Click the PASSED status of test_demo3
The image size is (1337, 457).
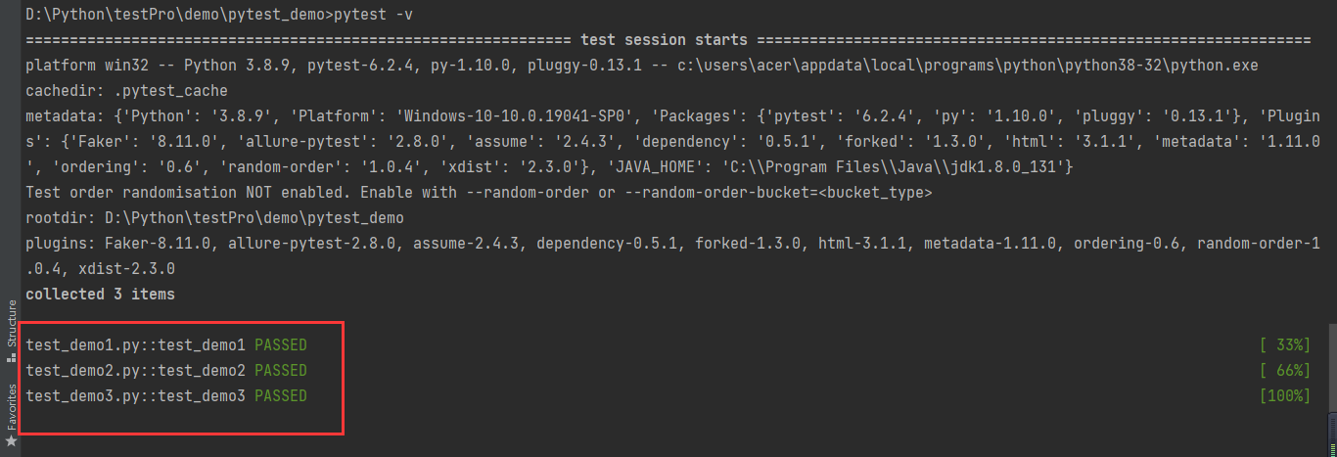[281, 395]
